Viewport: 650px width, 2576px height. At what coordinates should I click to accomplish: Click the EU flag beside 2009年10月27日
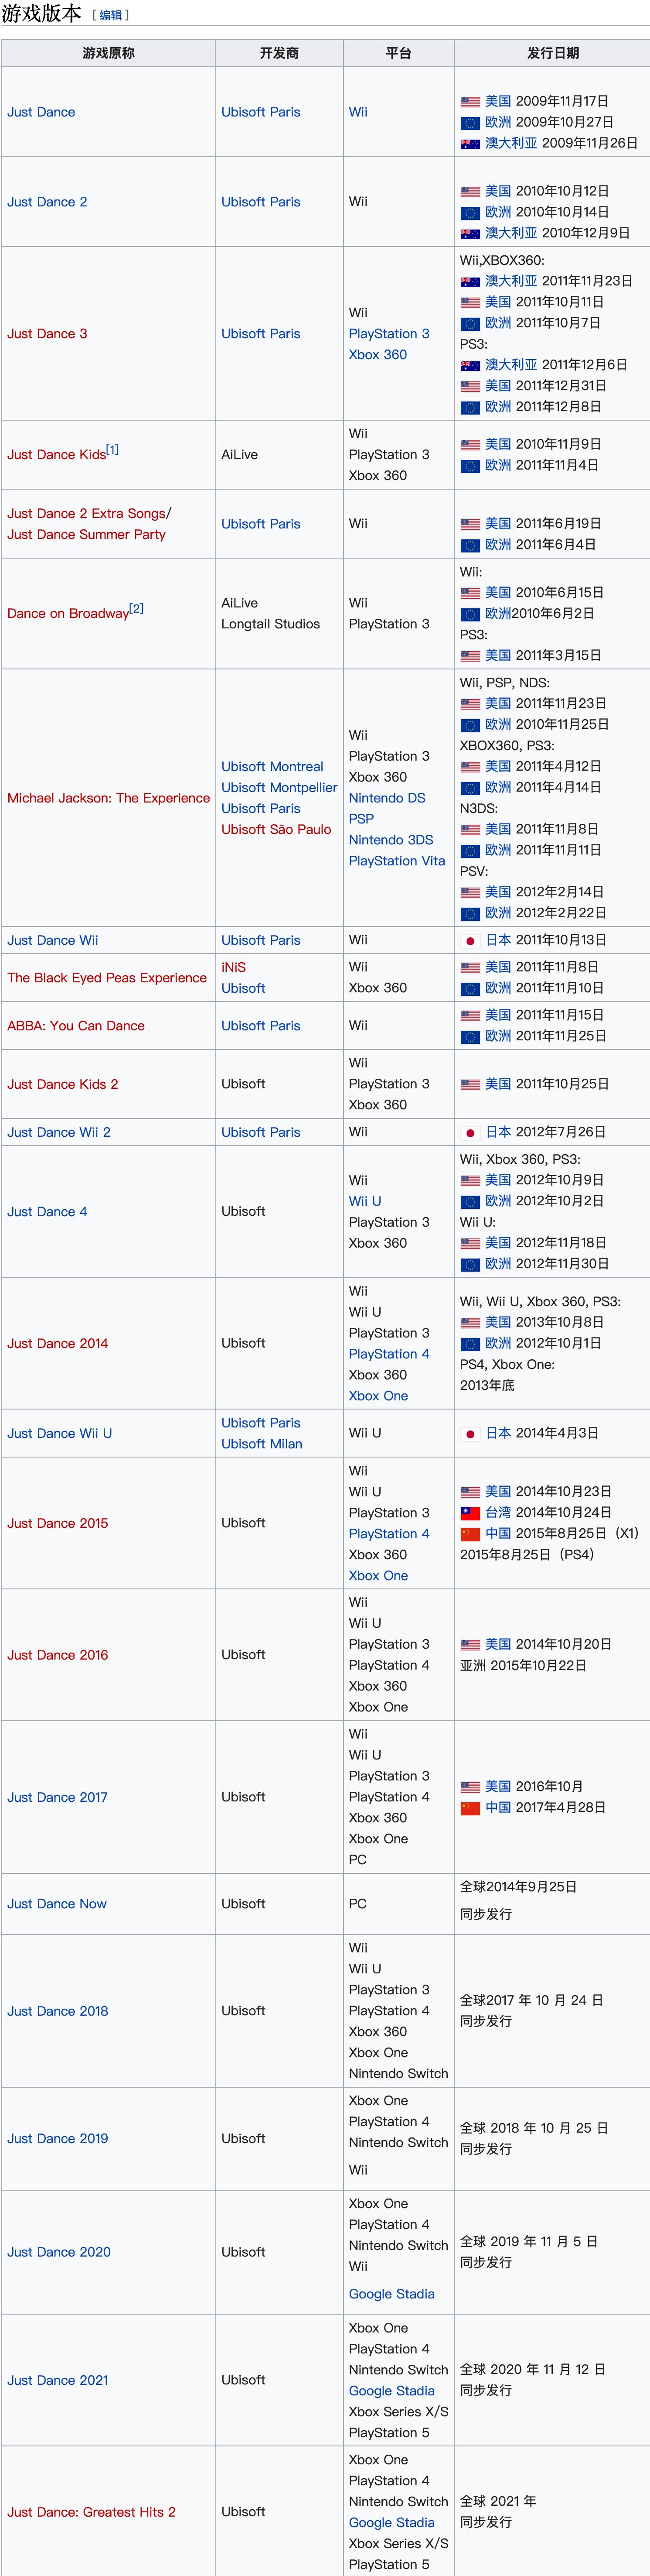[470, 123]
